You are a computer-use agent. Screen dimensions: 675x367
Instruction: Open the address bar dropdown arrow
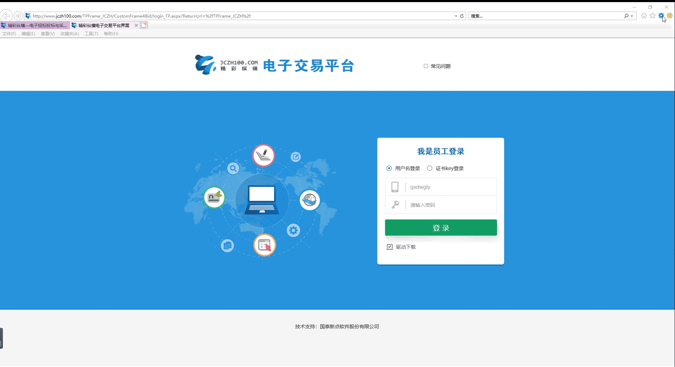(x=456, y=16)
